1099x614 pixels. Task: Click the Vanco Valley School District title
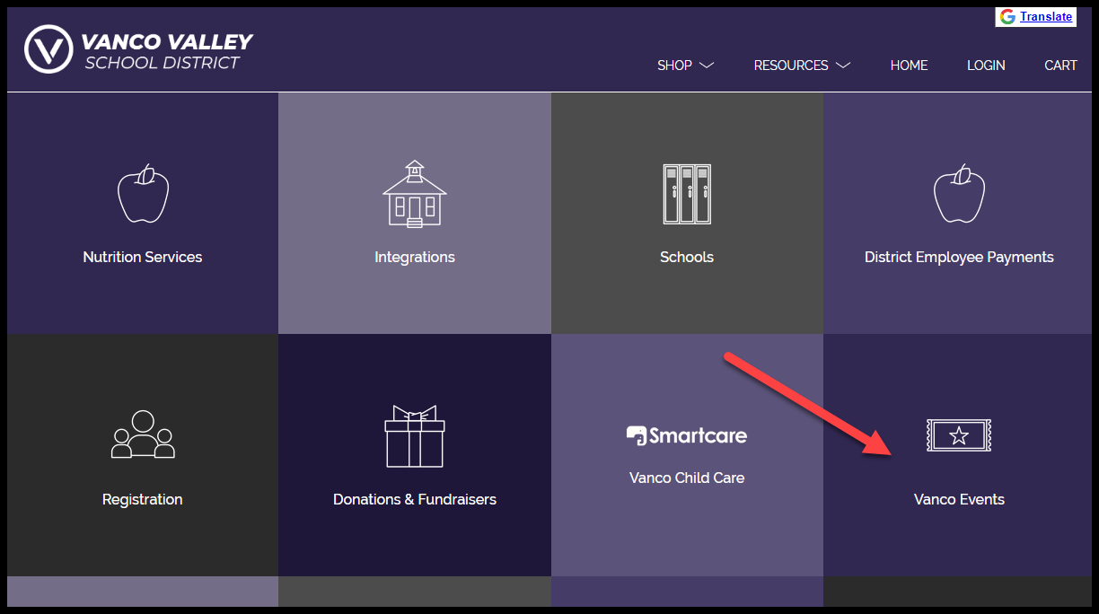[x=166, y=51]
